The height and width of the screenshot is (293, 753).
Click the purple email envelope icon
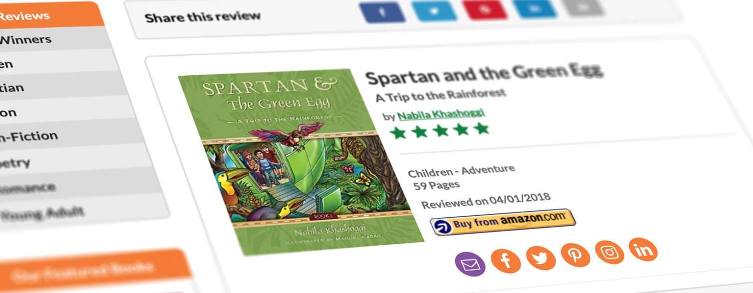point(470,264)
